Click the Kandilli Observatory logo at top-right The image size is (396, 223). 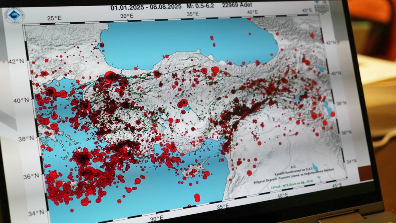point(321,8)
